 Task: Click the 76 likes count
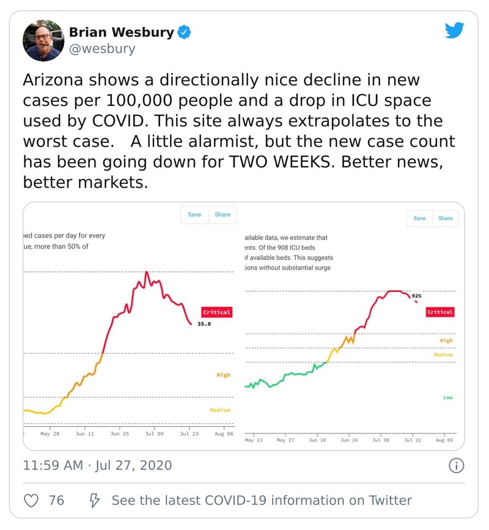pyautogui.click(x=56, y=501)
